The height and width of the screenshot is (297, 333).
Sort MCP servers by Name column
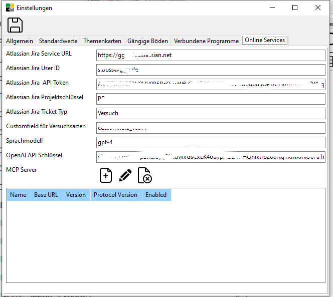[x=18, y=195]
